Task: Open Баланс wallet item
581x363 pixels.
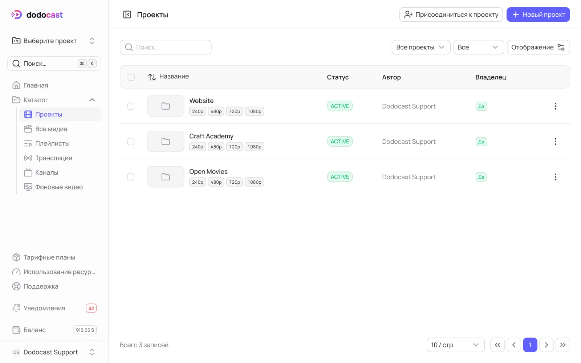Action: coord(54,330)
